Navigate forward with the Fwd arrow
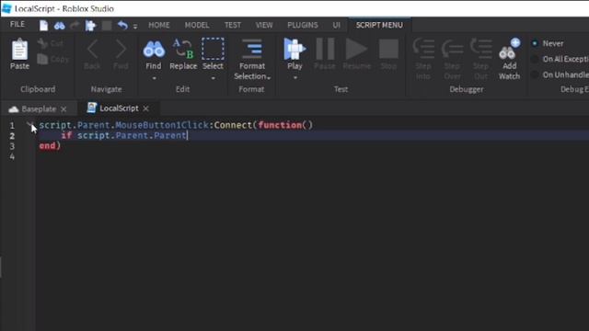 pyautogui.click(x=121, y=49)
